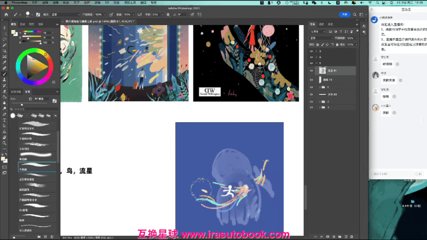
Task: Click the foreground color swatch in color panel
Action: (13, 32)
